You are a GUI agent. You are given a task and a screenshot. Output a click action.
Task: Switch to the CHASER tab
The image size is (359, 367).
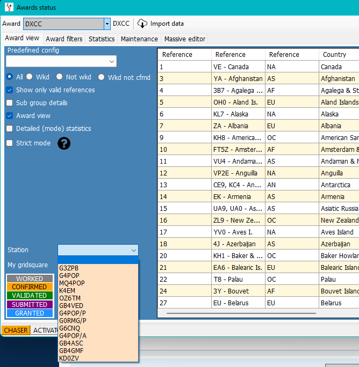pos(16,331)
